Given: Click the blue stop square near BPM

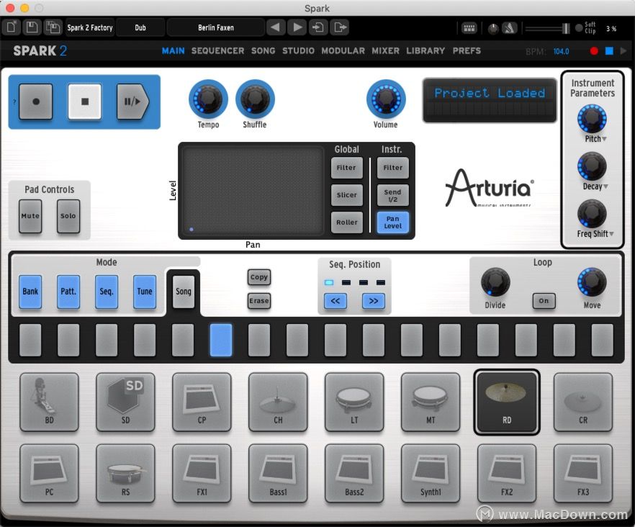Looking at the screenshot, I should tap(609, 50).
